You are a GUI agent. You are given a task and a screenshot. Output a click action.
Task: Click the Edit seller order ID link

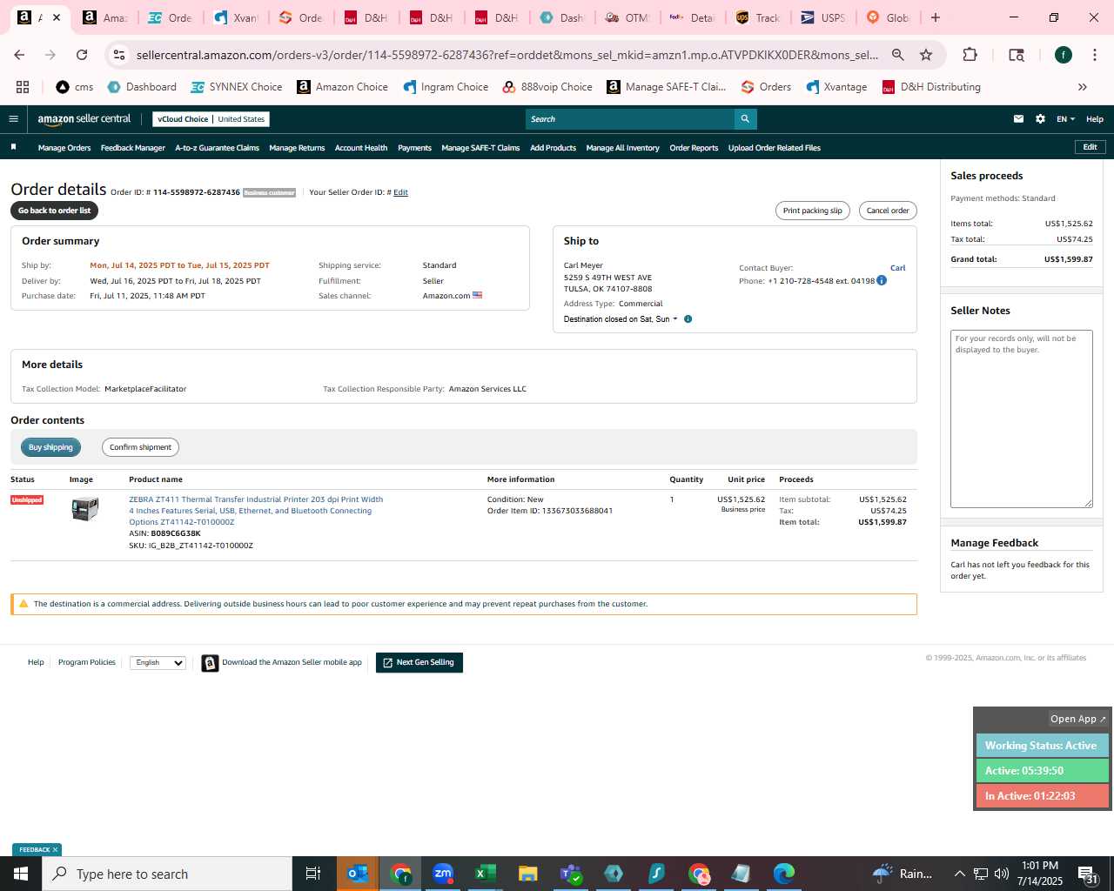point(400,192)
